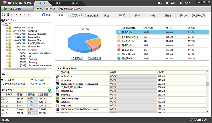Click the large files list scroll-down arrow
This screenshot has width=212, height=123.
coord(207,111)
